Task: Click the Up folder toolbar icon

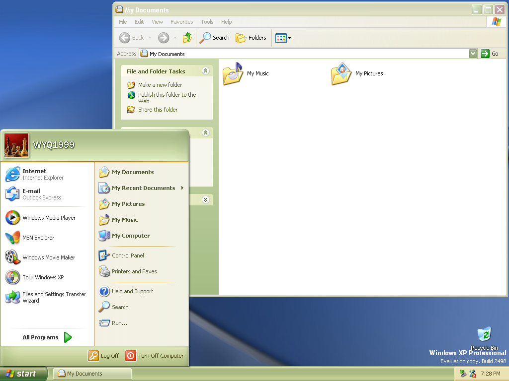Action: pos(187,38)
